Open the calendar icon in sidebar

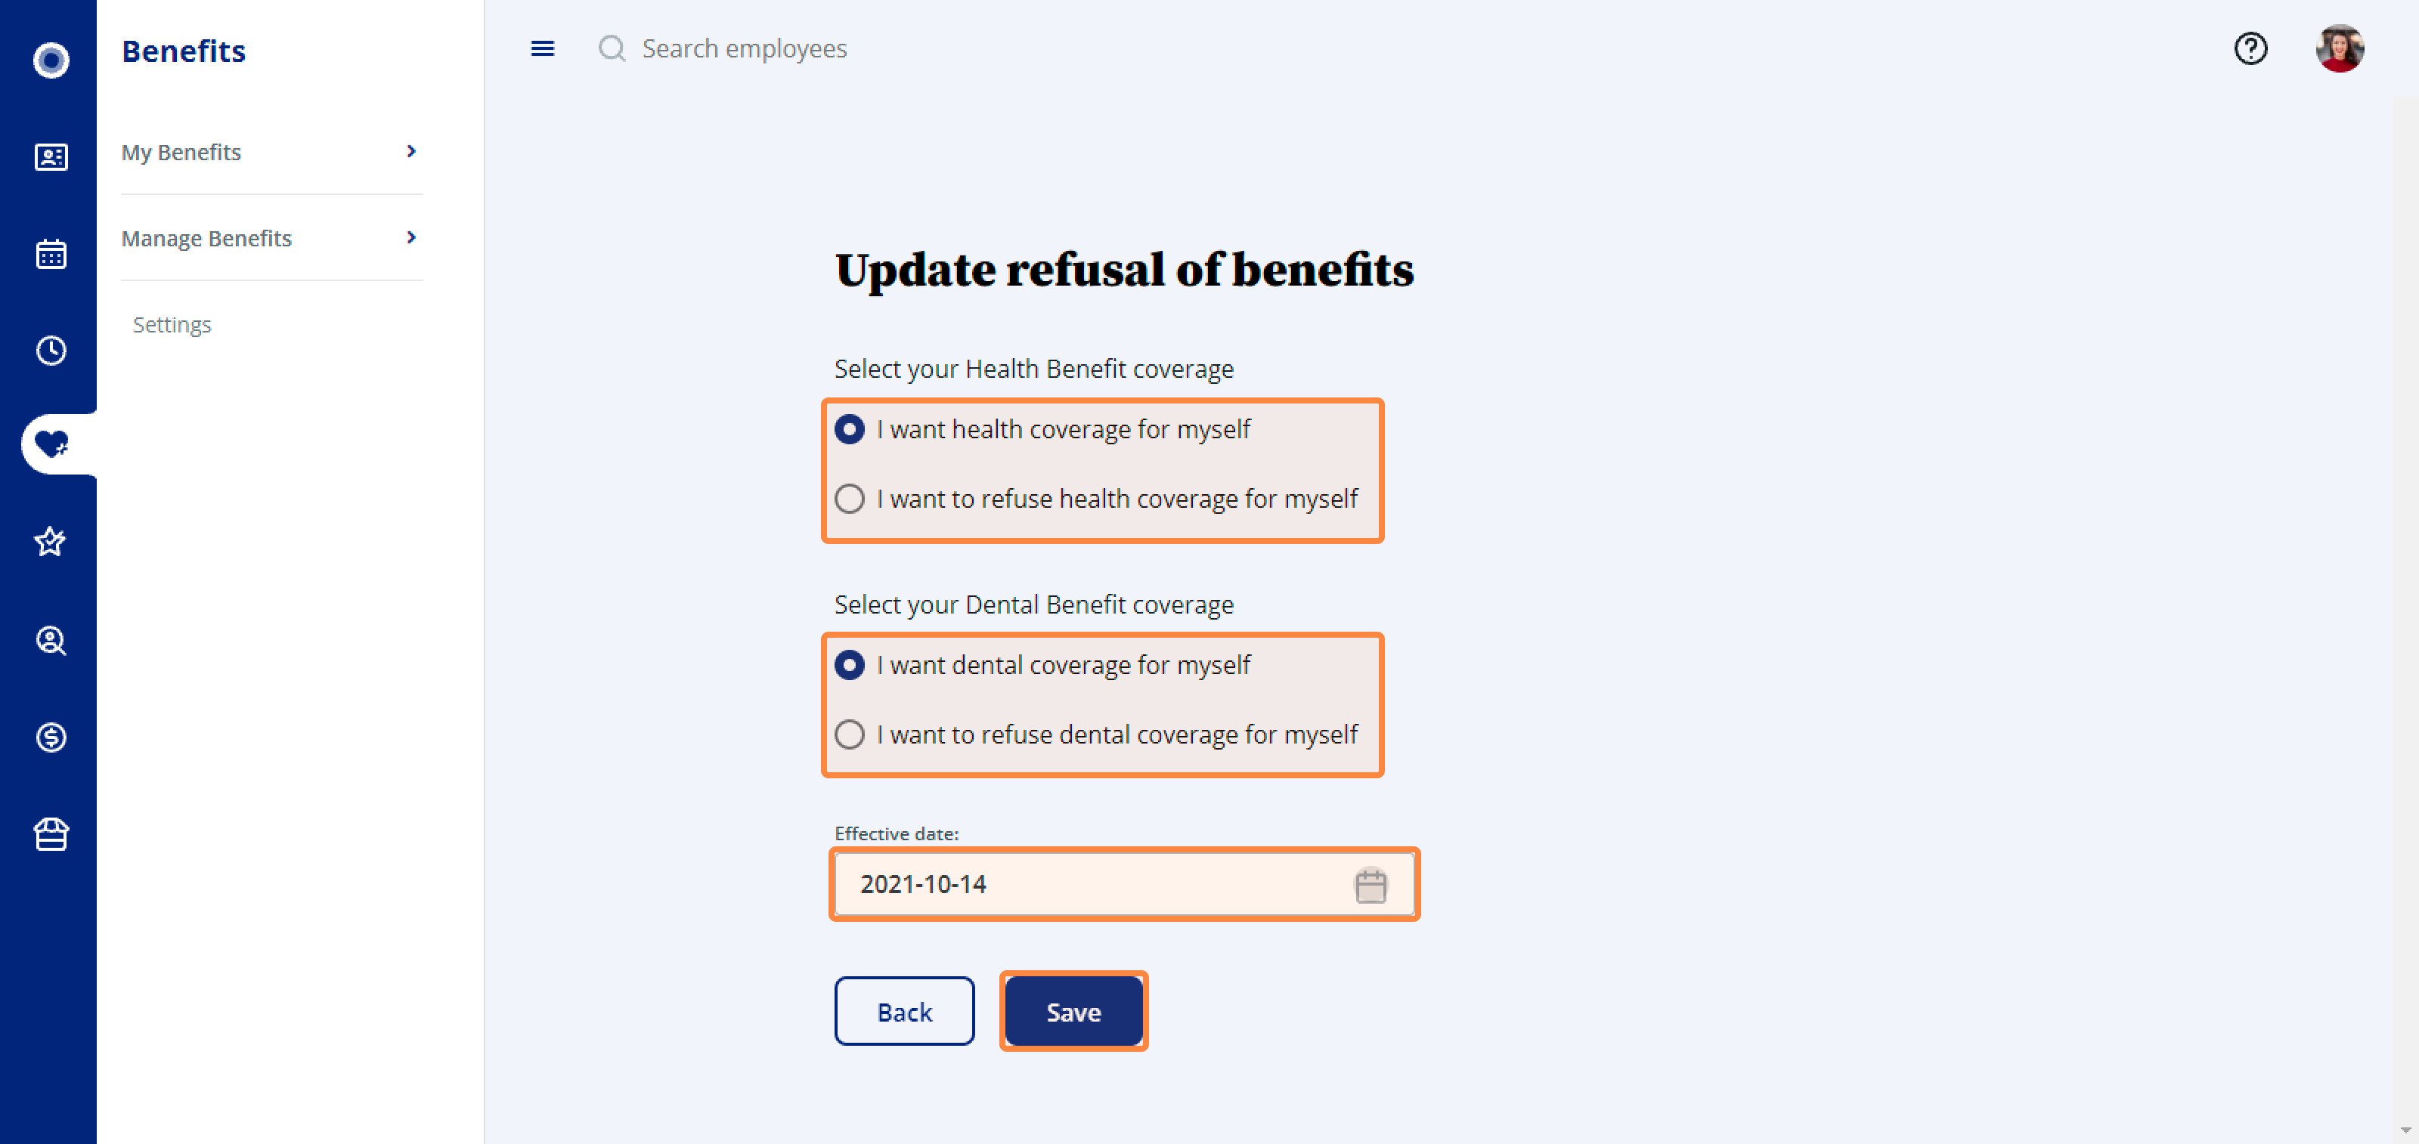pos(51,253)
